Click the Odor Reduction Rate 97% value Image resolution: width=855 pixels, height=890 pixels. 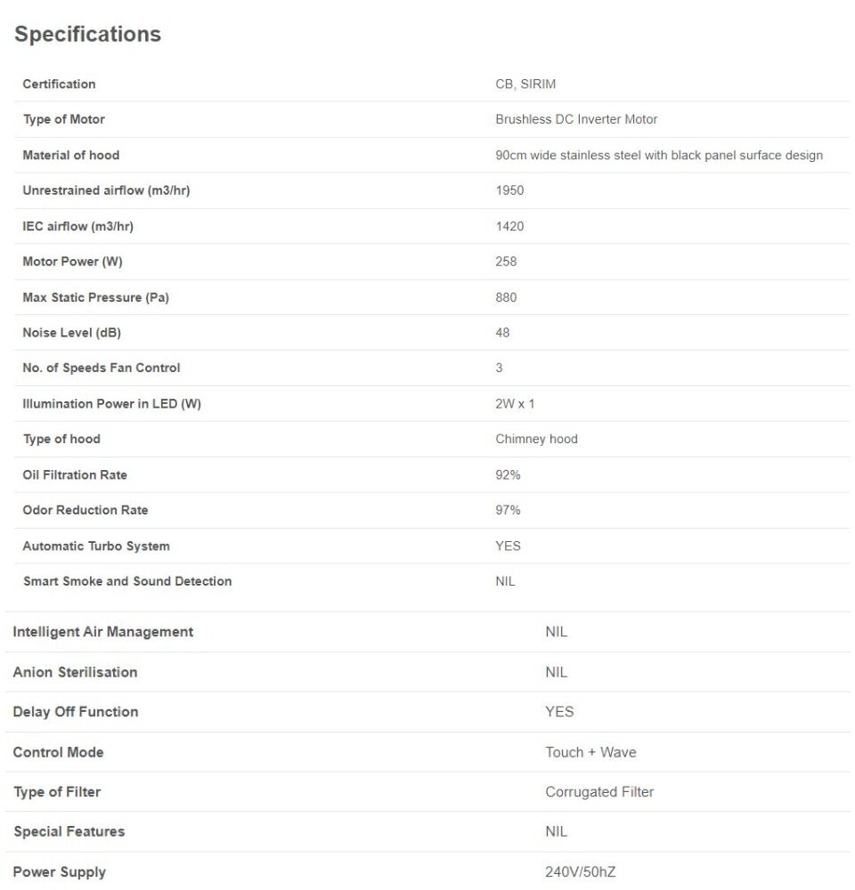[508, 510]
